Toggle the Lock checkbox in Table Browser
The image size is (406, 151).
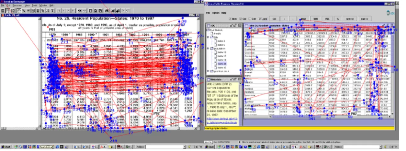[260, 19]
